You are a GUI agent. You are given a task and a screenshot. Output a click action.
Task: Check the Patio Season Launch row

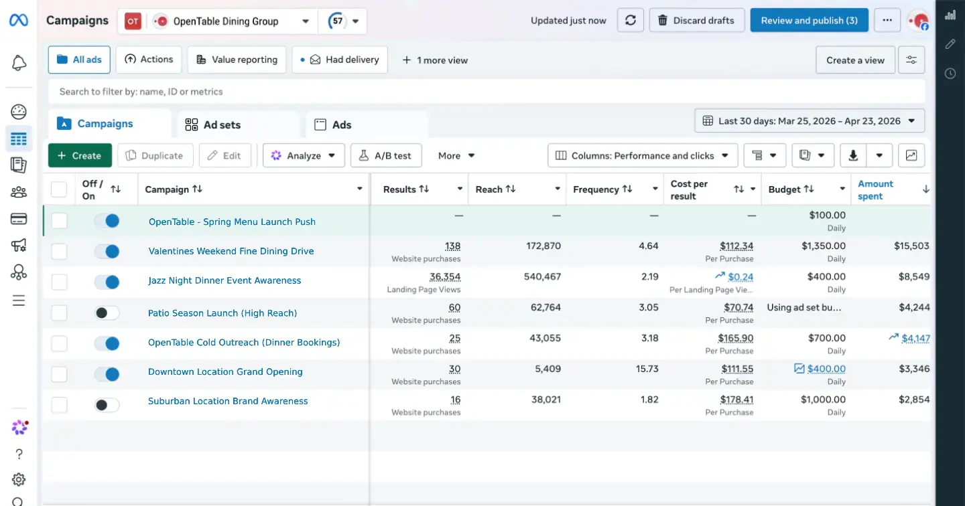pos(59,313)
